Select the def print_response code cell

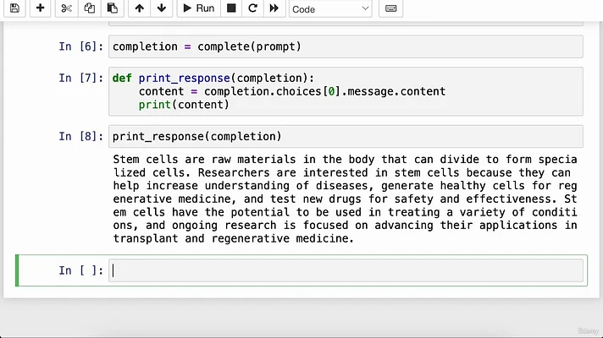[x=346, y=91]
